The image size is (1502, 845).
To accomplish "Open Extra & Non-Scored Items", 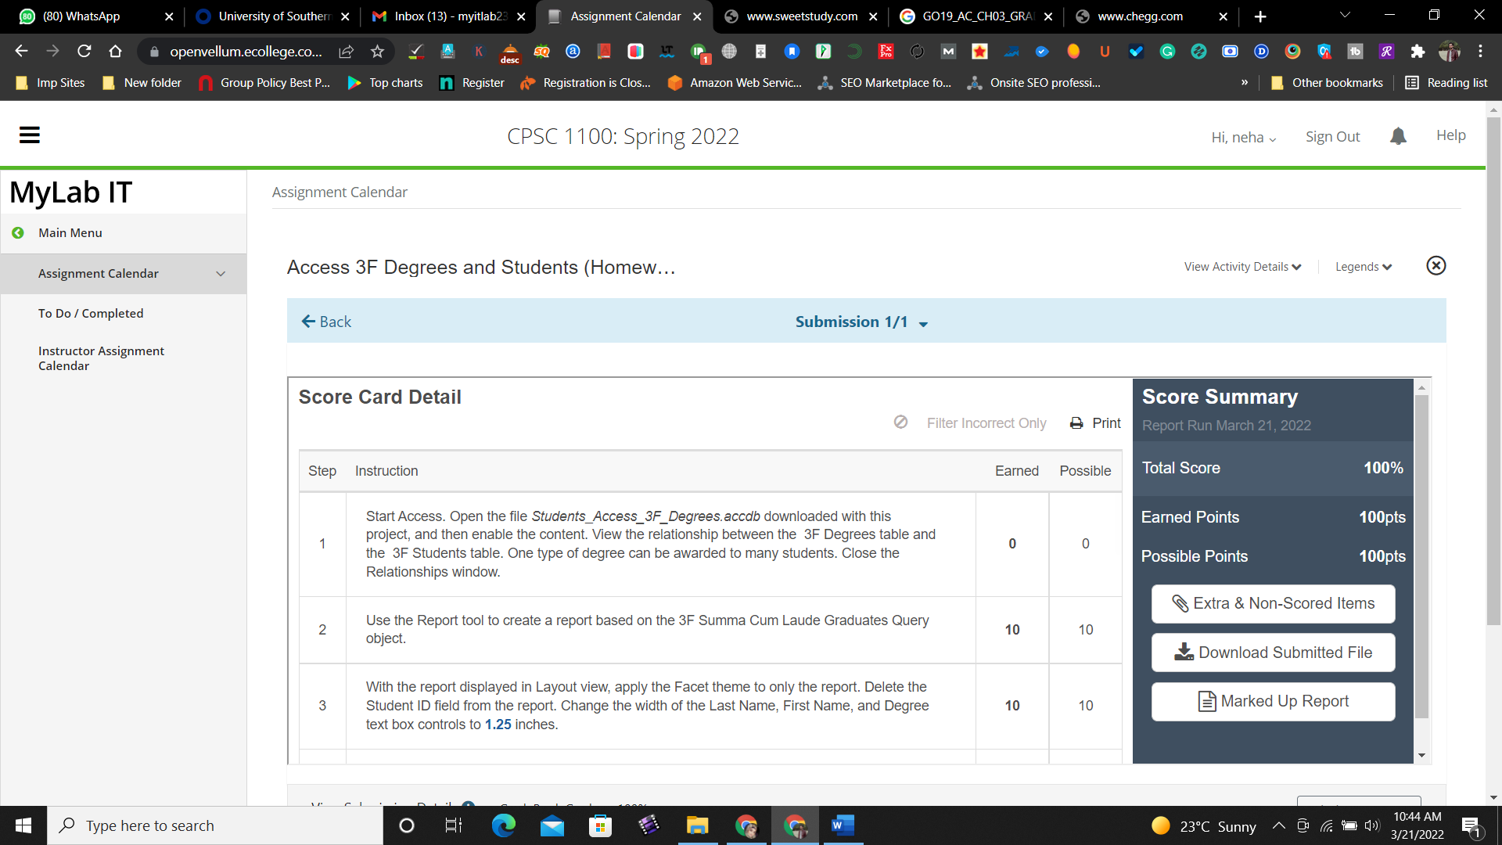I will (x=1273, y=604).
